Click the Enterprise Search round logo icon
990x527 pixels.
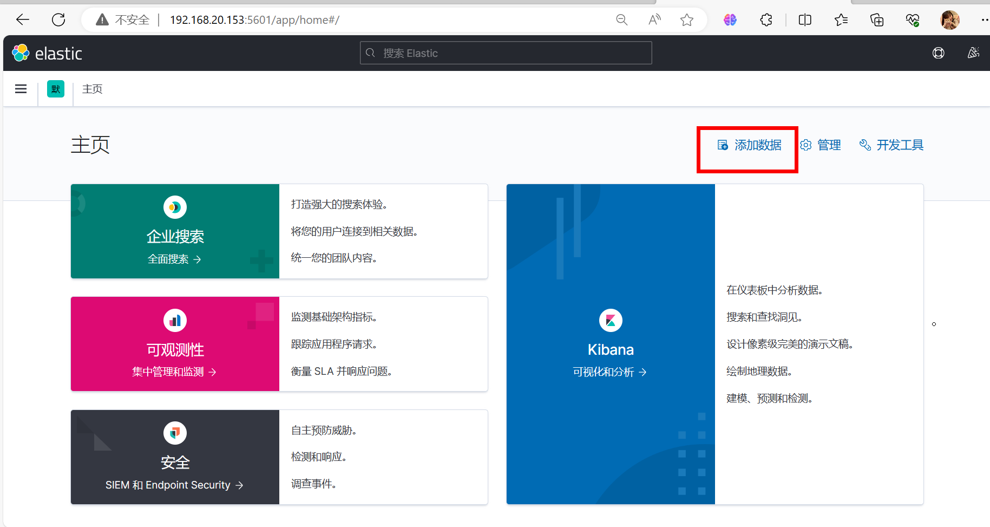click(x=175, y=207)
